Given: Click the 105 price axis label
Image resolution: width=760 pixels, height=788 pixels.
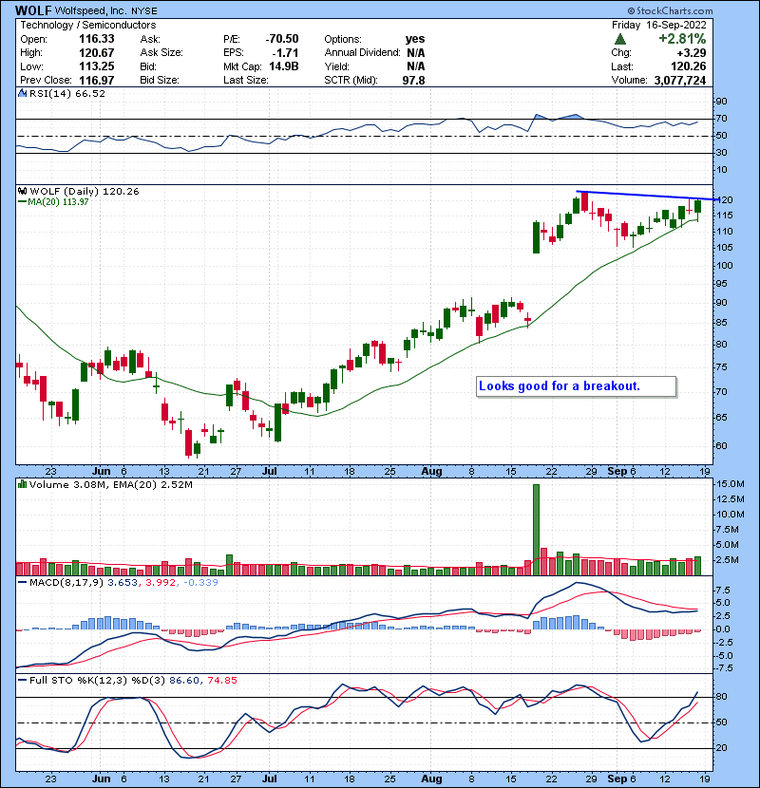Looking at the screenshot, I should coord(725,248).
